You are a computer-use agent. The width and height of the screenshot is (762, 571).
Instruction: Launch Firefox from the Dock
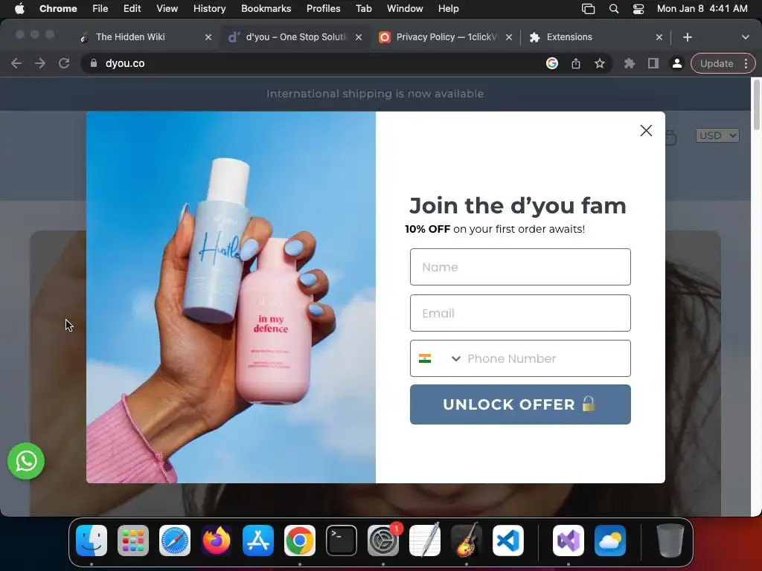click(x=217, y=541)
